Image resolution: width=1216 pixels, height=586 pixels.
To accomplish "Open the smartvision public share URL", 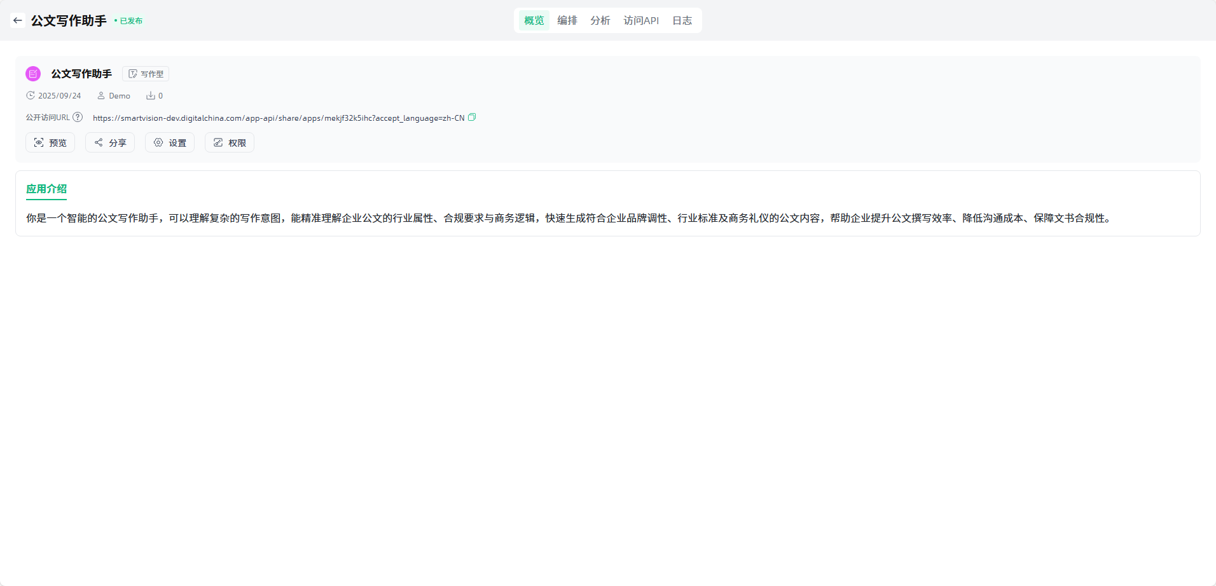I will click(x=278, y=118).
